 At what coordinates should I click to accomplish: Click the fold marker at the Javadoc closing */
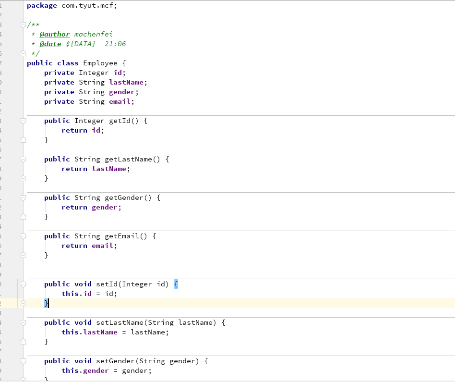[23, 53]
